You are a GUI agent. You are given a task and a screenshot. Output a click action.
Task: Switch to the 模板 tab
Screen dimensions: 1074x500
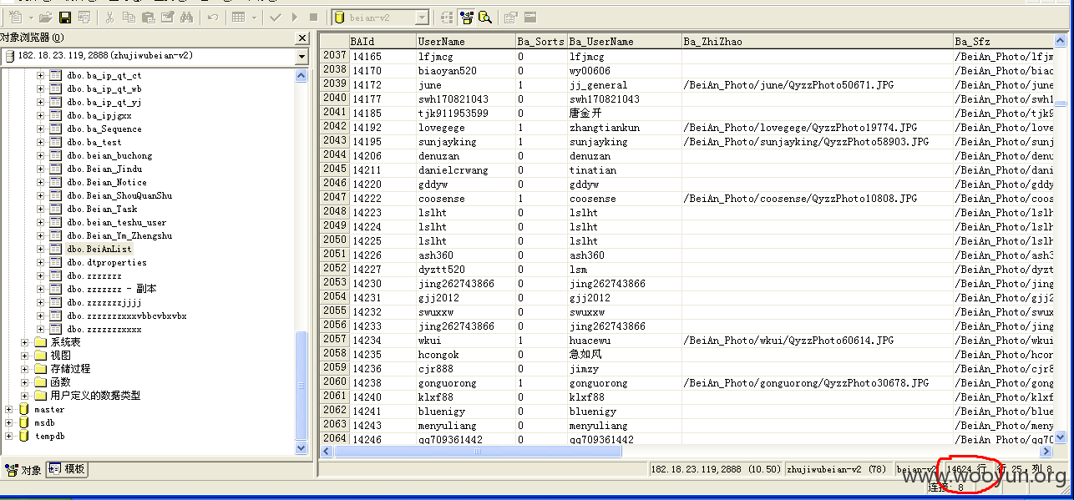tap(68, 469)
